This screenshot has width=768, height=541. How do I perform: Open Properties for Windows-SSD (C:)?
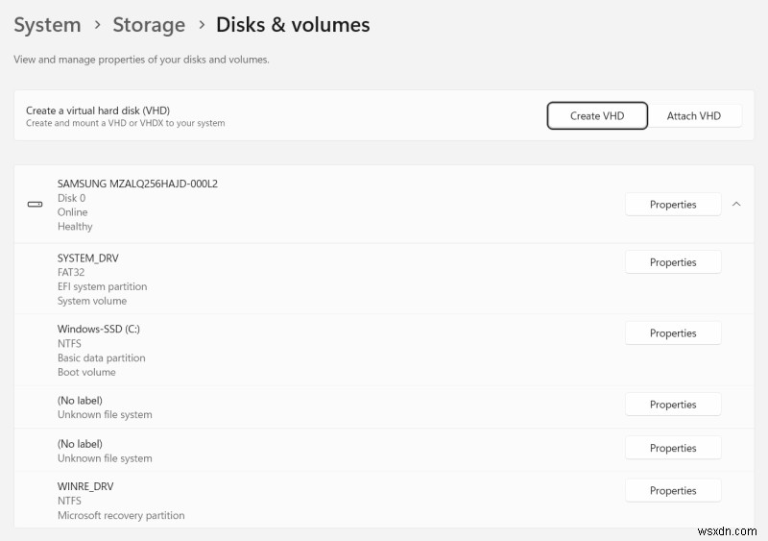point(673,333)
